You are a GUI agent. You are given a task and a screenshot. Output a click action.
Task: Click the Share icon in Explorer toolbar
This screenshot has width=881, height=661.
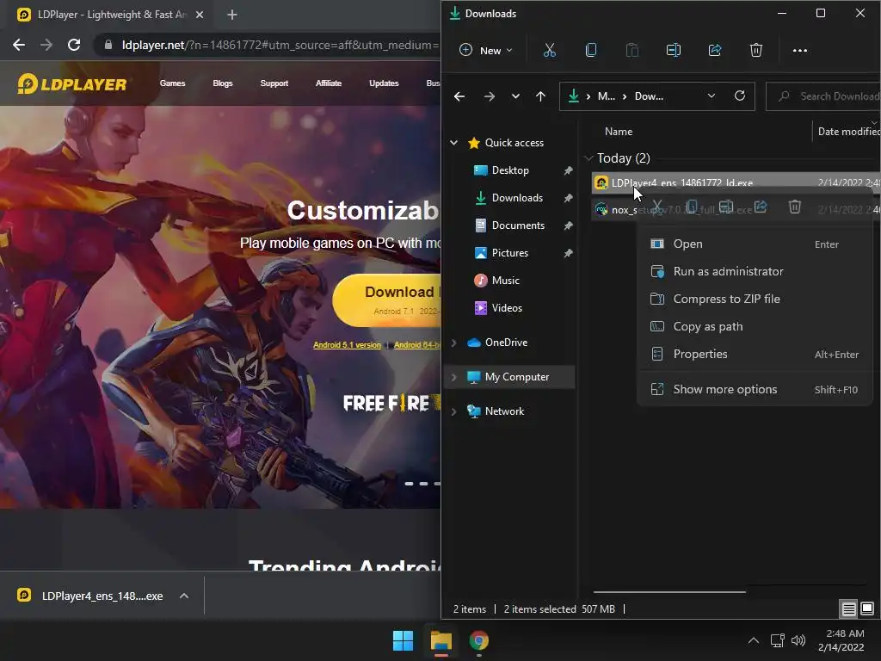(715, 51)
